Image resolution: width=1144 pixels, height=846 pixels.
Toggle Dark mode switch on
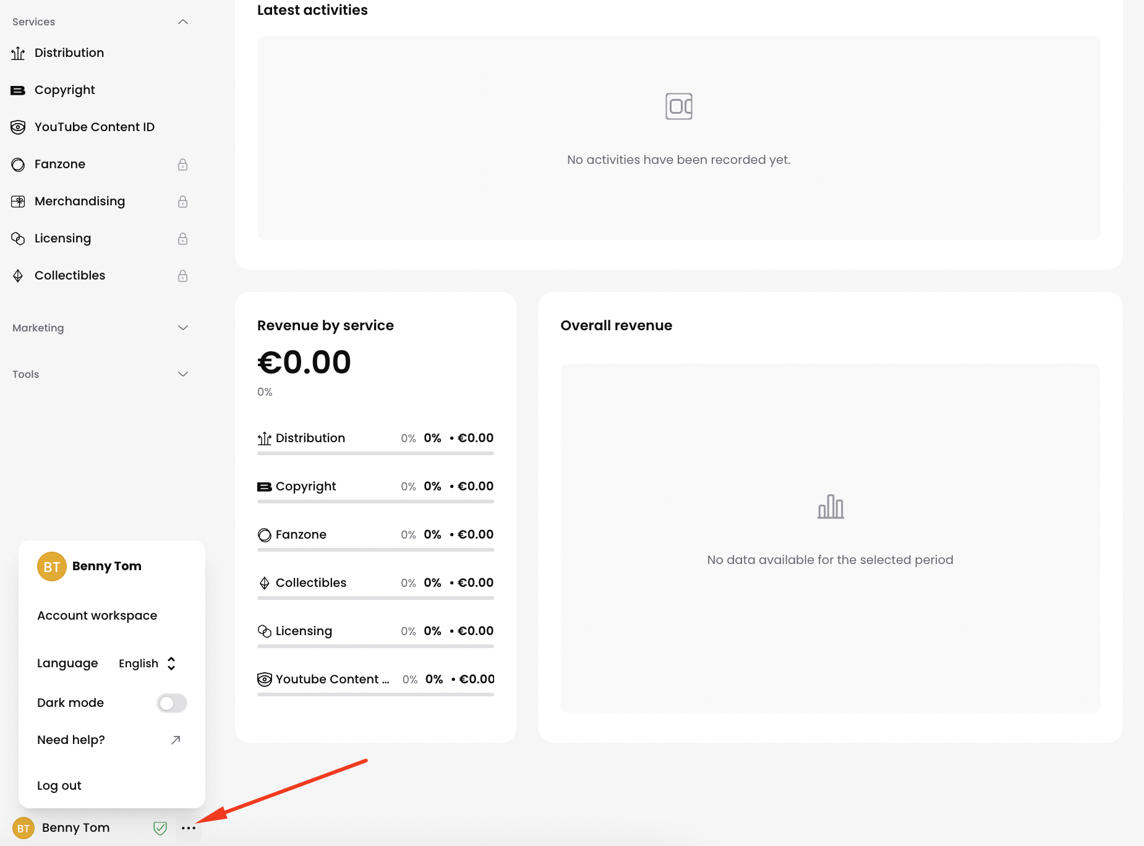point(172,703)
